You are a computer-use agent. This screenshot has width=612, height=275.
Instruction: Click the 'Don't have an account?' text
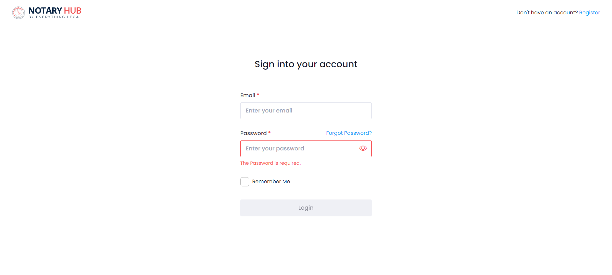[547, 13]
